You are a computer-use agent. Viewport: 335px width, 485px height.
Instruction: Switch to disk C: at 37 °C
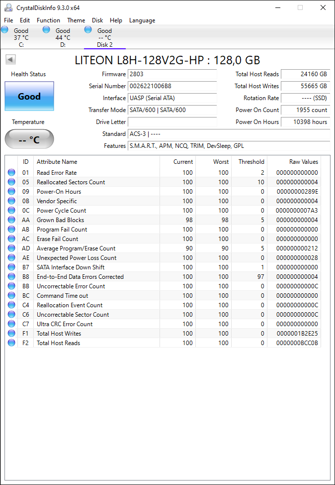tap(21, 37)
